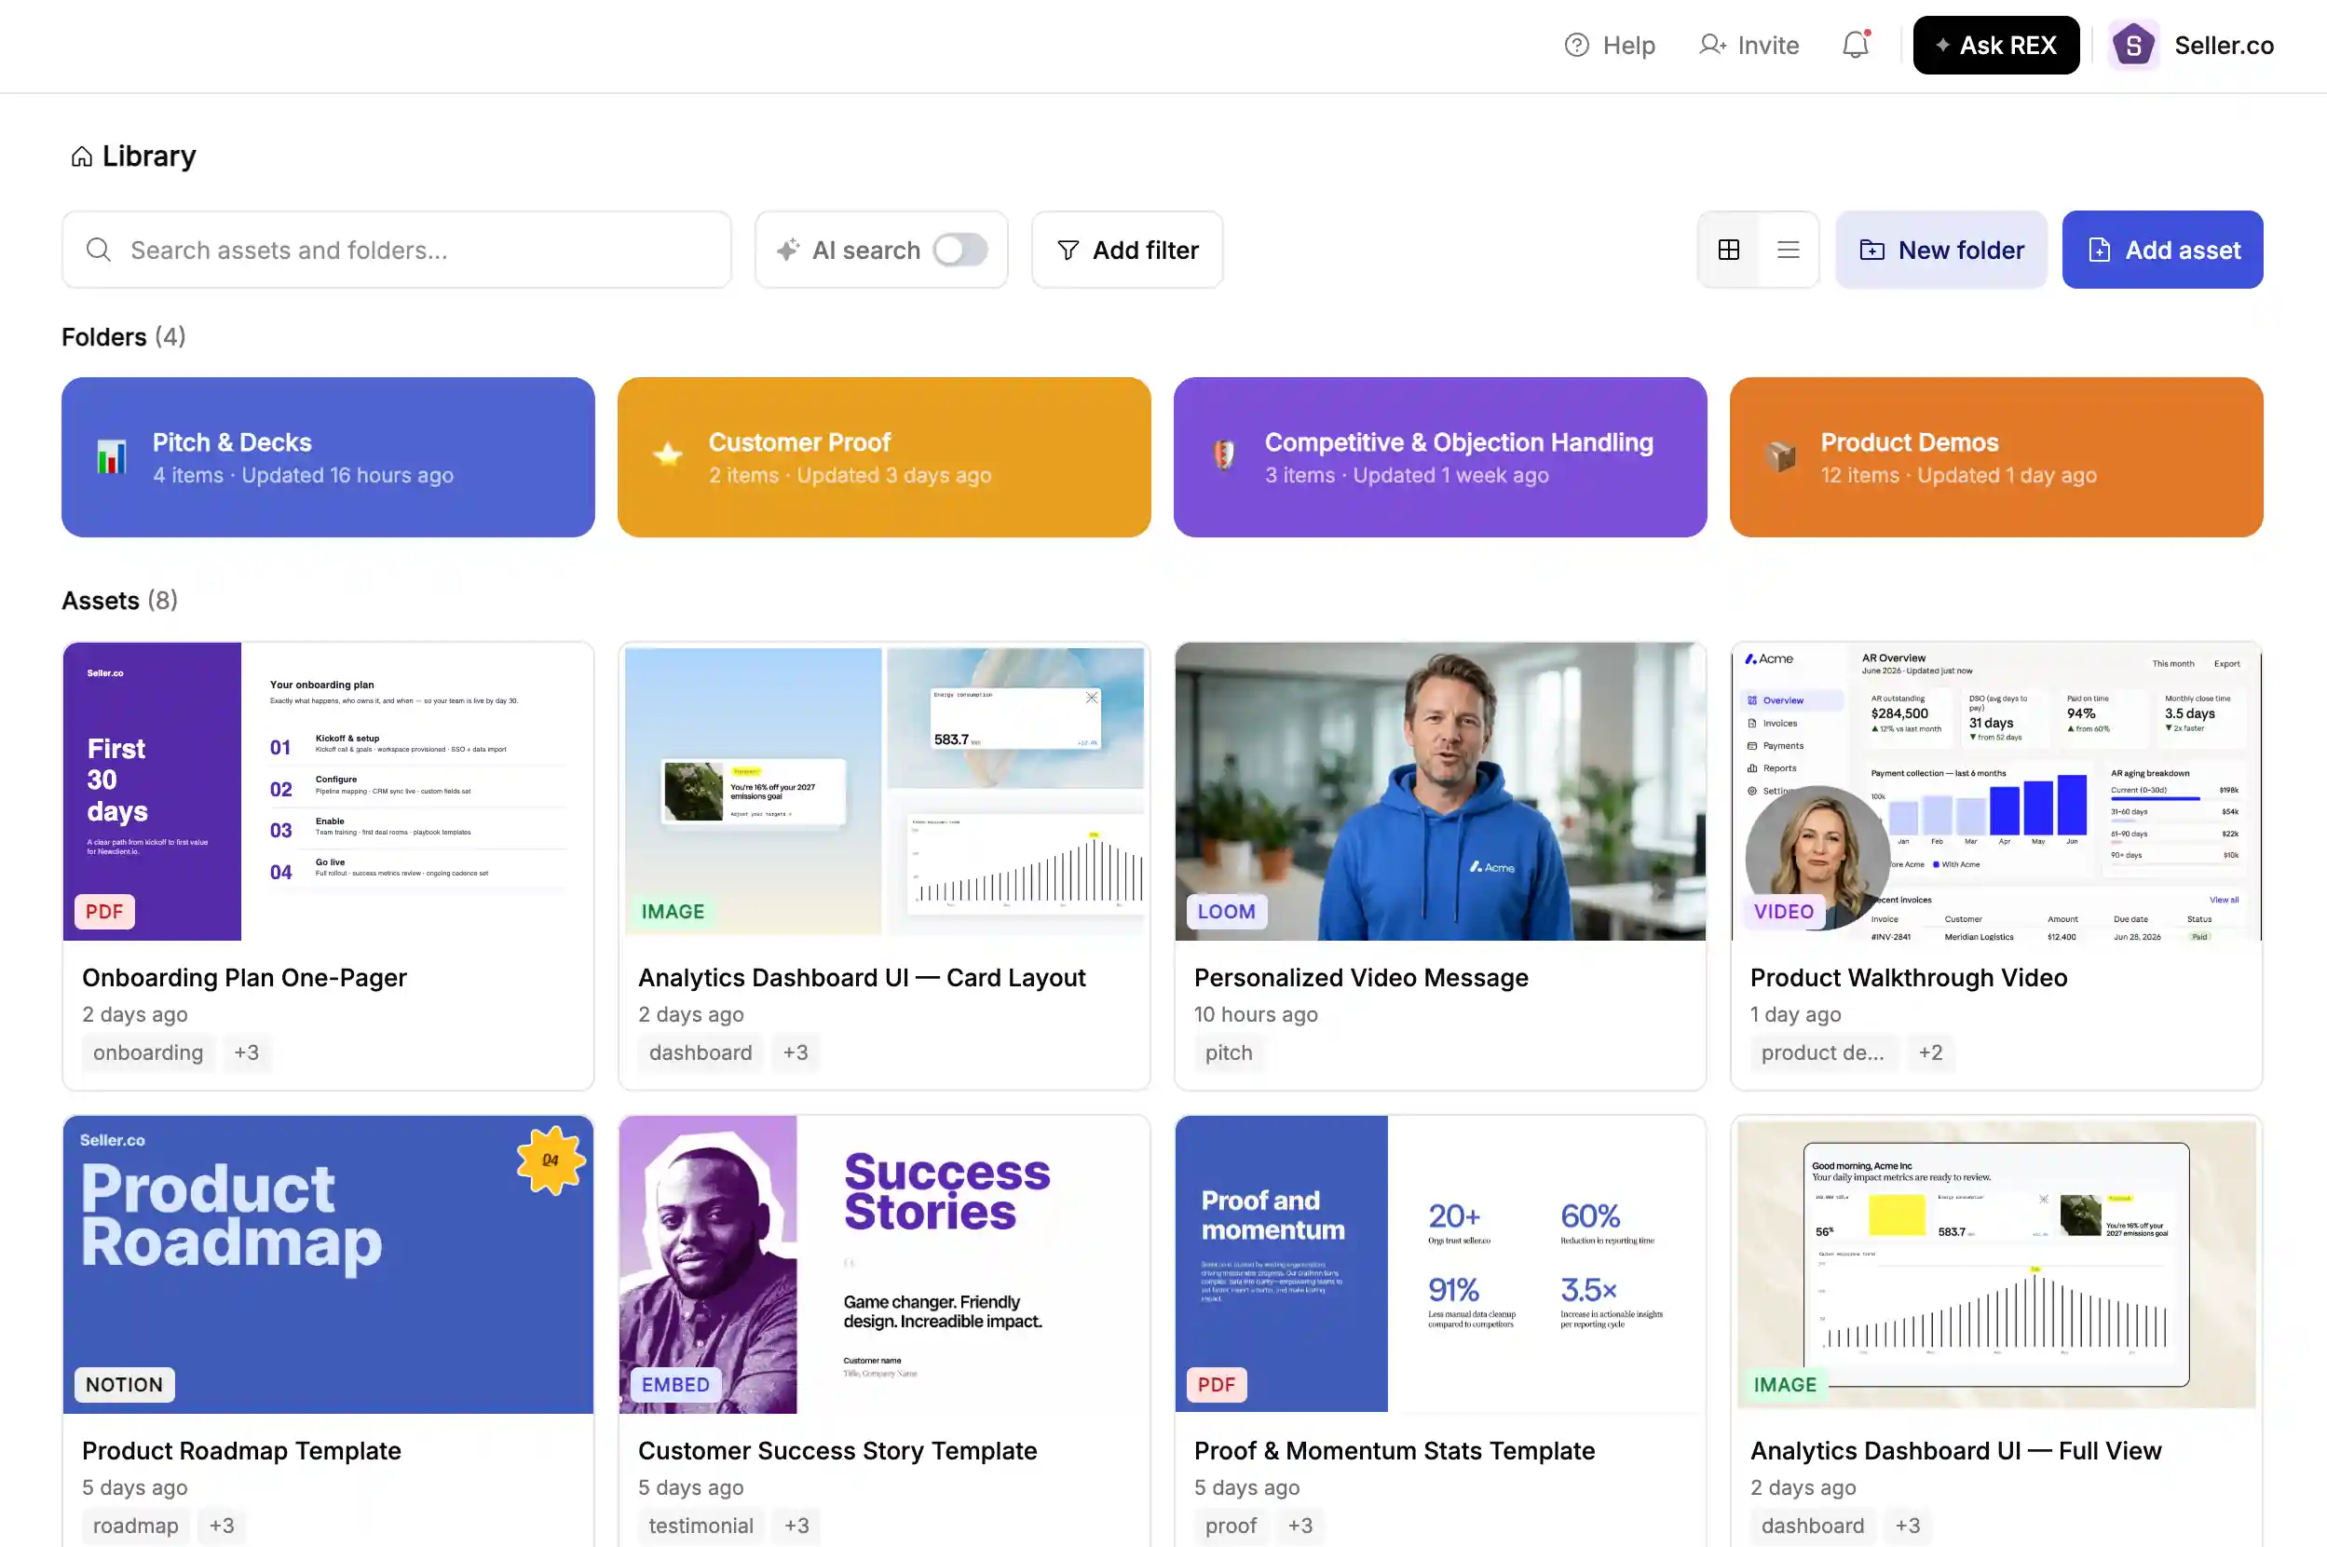
Task: Switch to list view
Action: 1788,250
